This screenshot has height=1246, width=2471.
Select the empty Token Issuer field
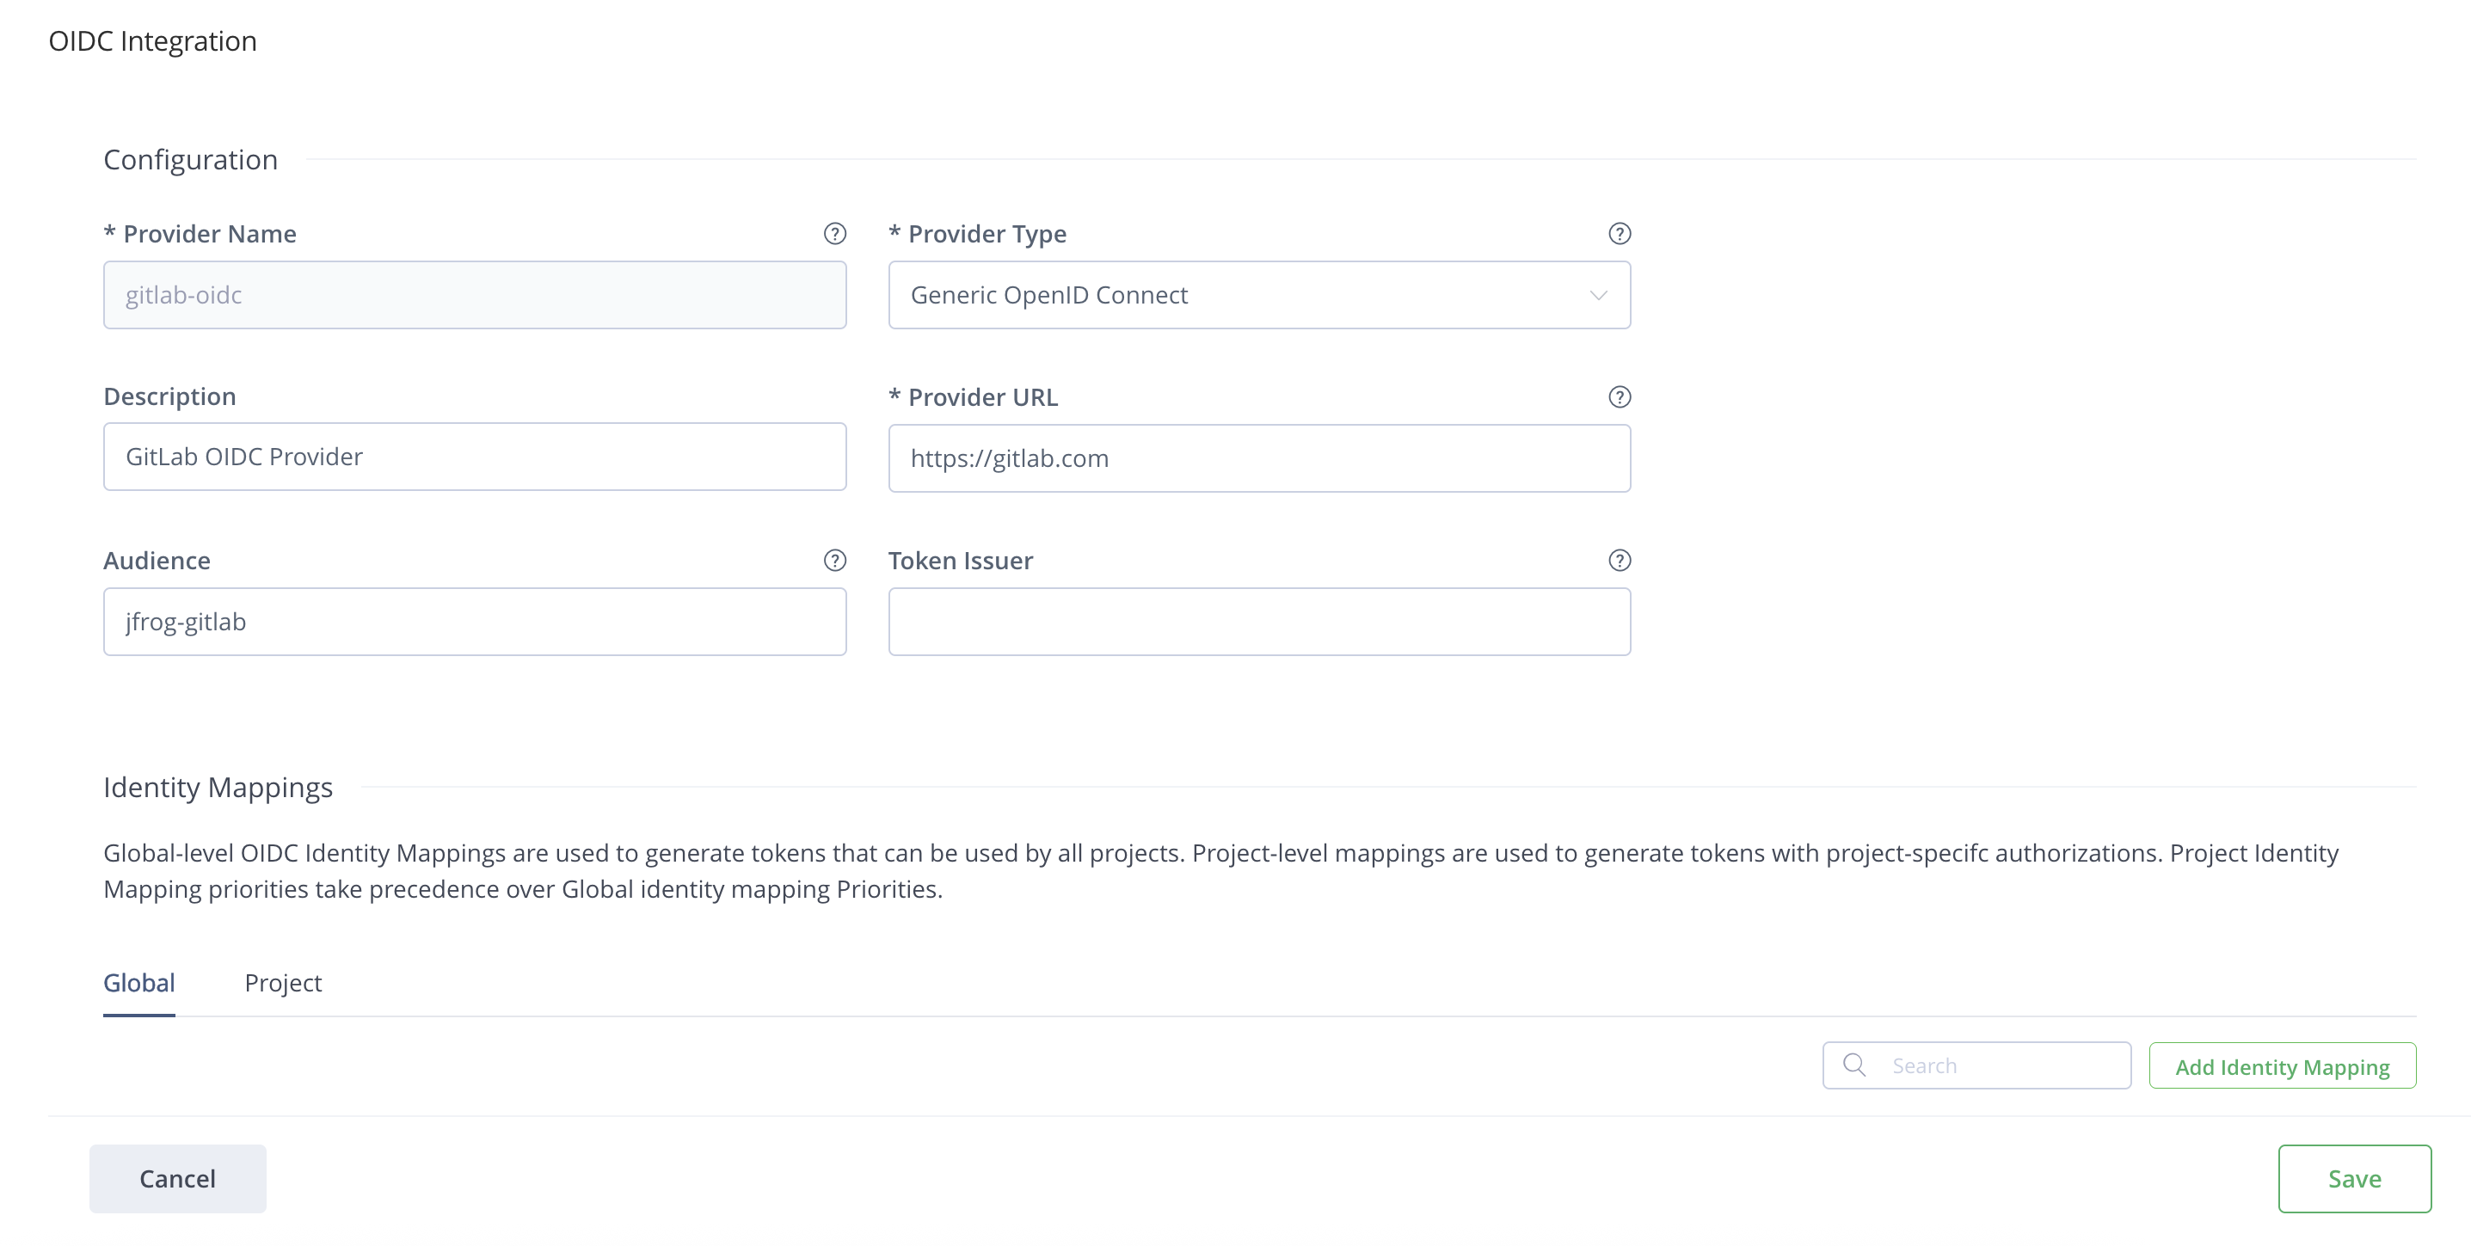coord(1258,622)
